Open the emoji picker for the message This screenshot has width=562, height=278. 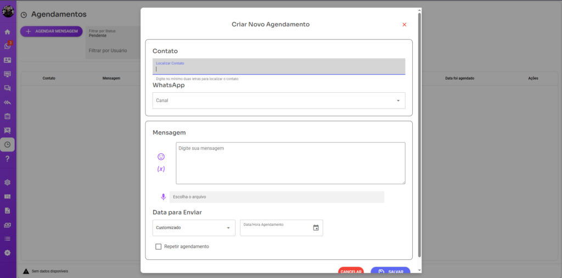(x=161, y=157)
